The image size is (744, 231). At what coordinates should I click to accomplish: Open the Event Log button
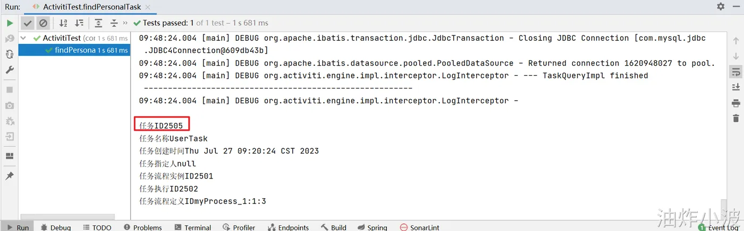coord(718,227)
